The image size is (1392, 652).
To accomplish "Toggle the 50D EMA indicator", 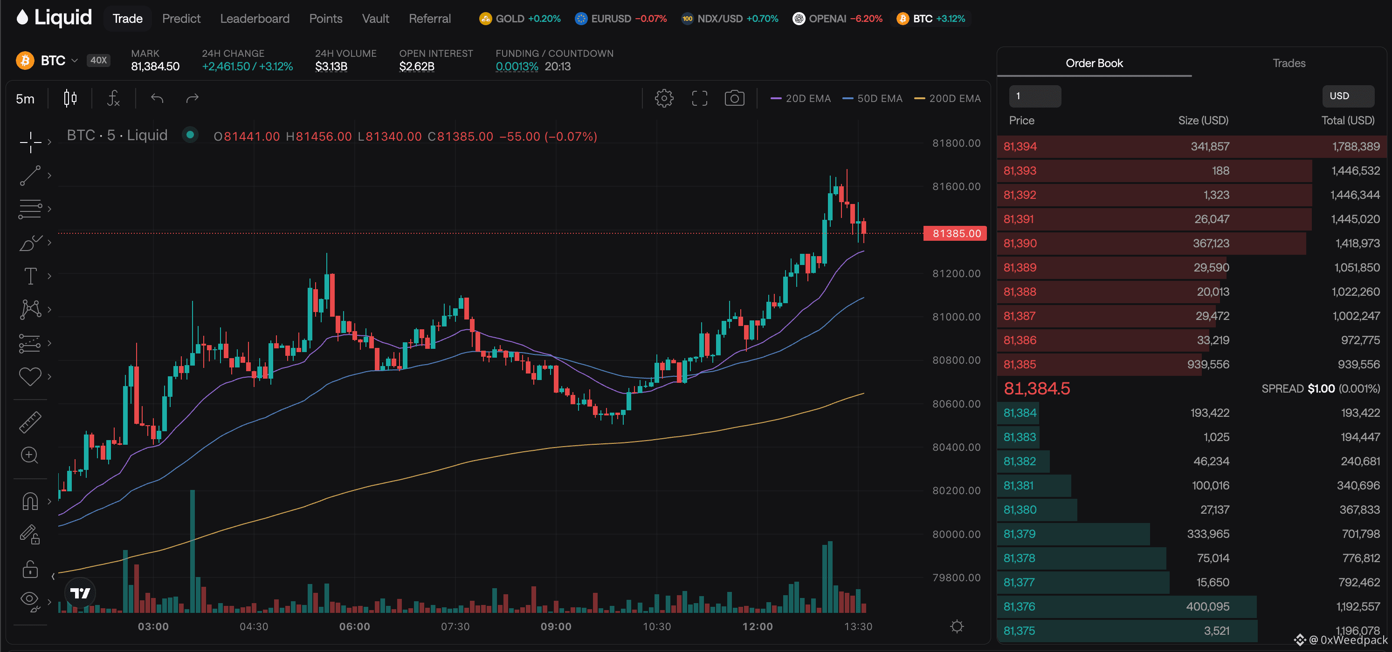I will click(872, 98).
